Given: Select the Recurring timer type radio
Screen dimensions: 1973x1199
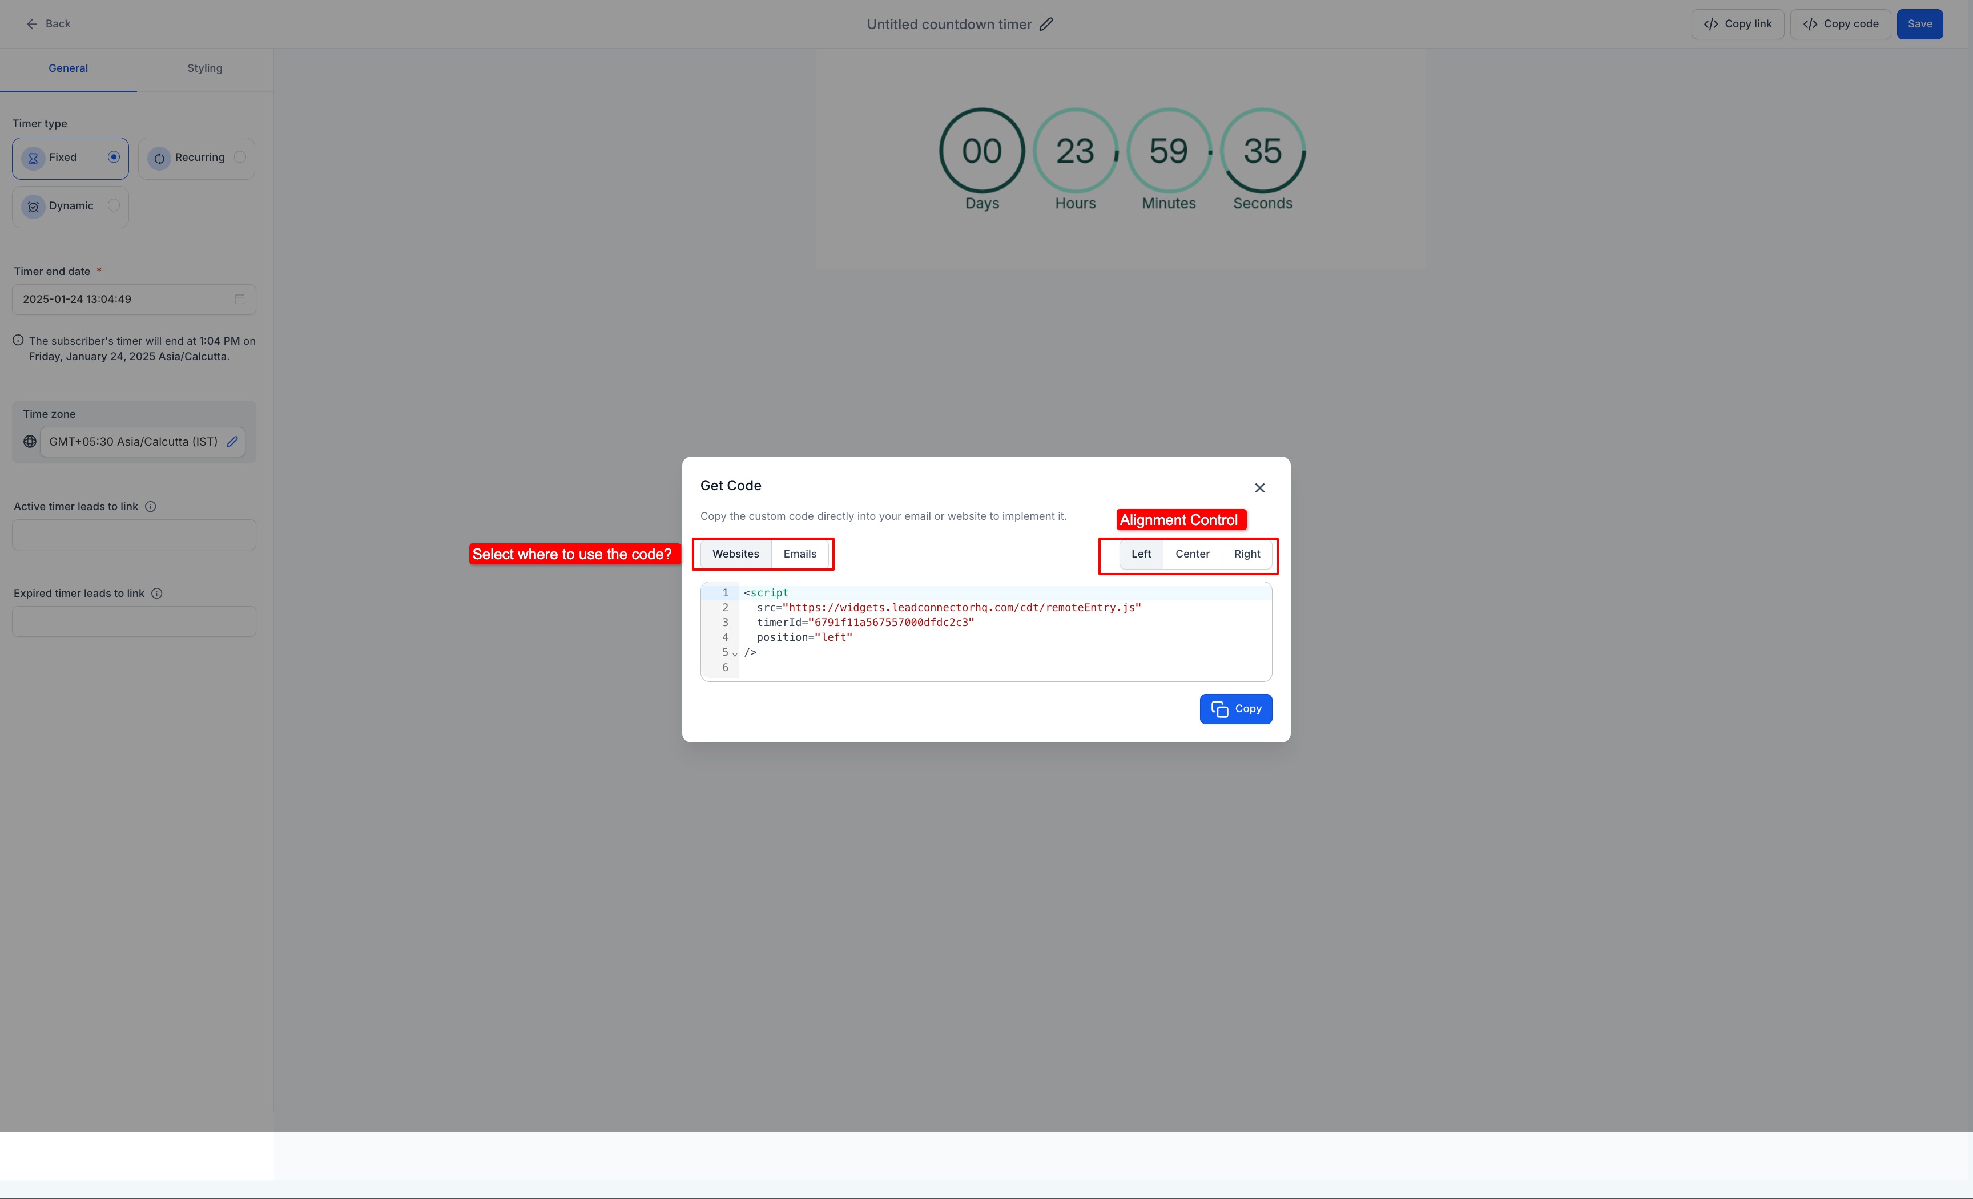Looking at the screenshot, I should pos(239,157).
